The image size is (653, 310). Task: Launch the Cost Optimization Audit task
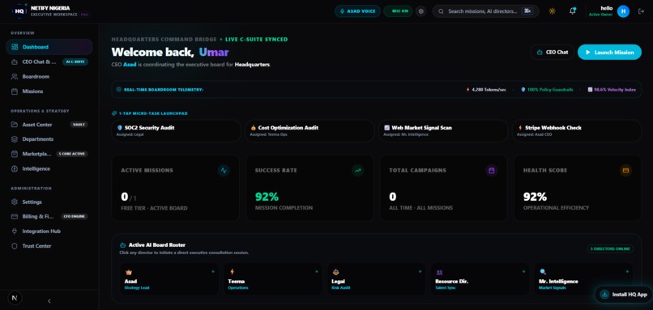coord(309,130)
